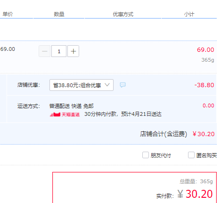The height and width of the screenshot is (203, 221).
Task: Open the 店铺优惠 discount dropdown
Action: point(82,85)
